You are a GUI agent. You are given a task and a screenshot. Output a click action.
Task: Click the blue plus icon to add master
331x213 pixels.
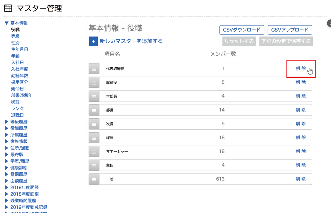93,42
